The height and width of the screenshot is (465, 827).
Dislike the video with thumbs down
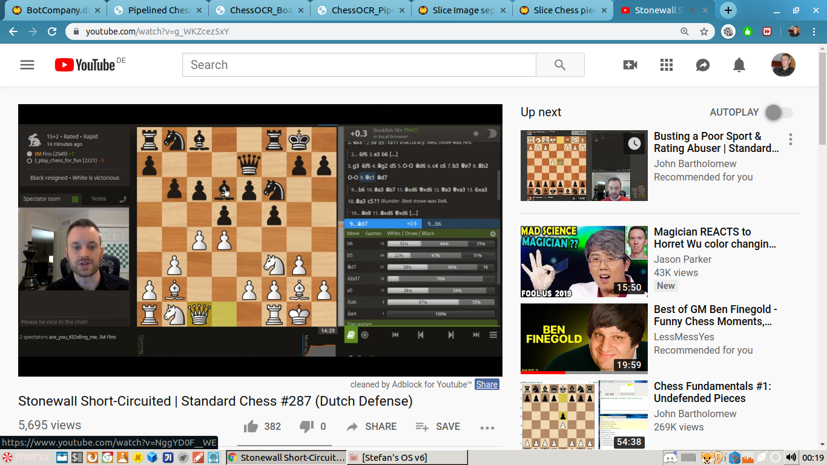coord(307,427)
